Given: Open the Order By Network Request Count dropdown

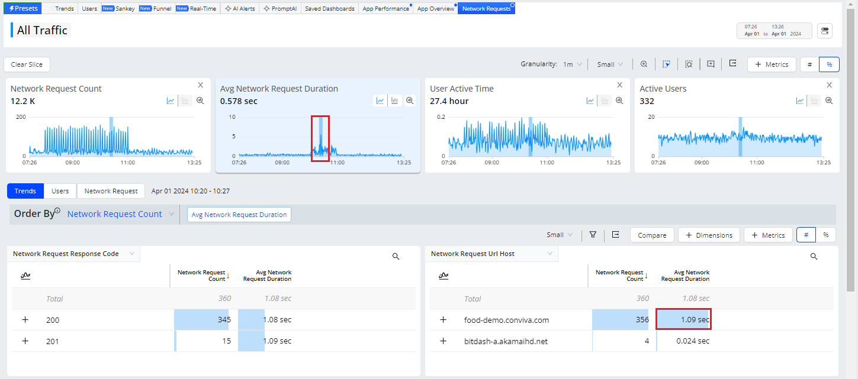Looking at the screenshot, I should pyautogui.click(x=120, y=214).
